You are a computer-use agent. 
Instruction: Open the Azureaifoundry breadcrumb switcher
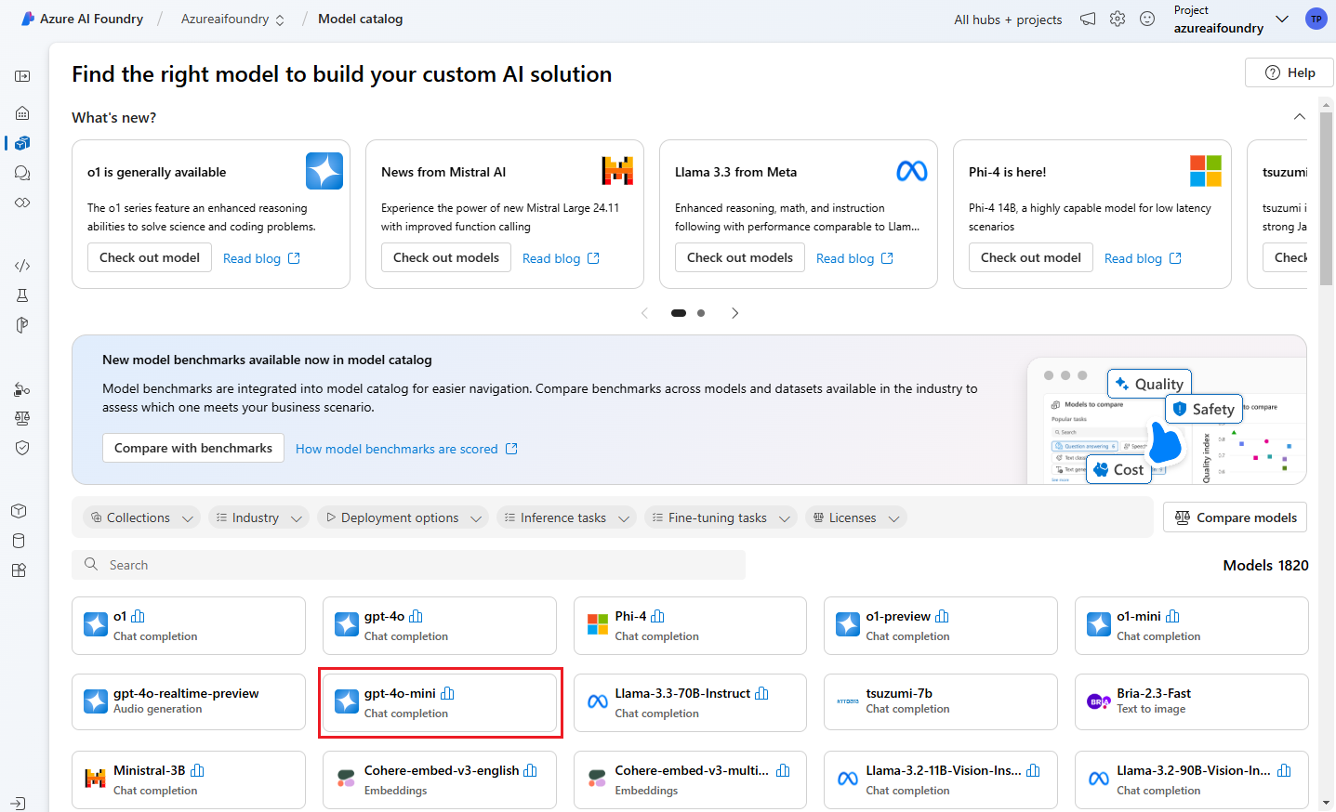(232, 19)
